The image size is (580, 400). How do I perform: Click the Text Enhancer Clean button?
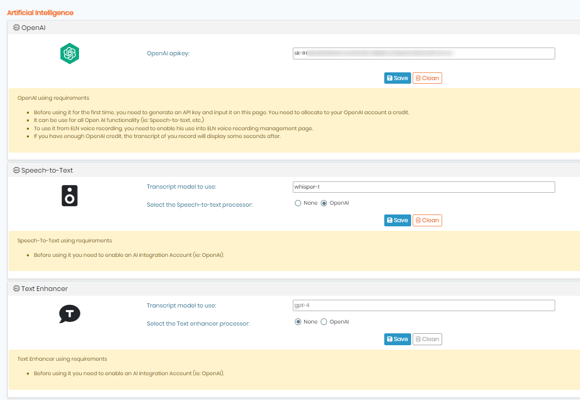coord(427,340)
